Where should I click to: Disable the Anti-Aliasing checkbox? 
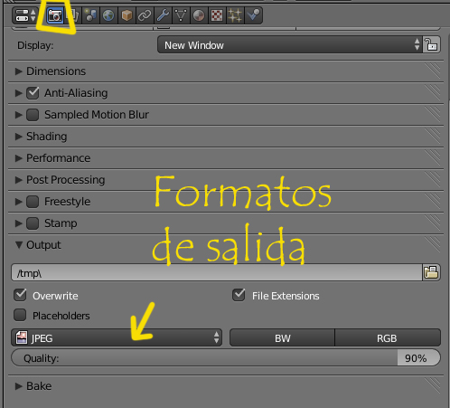click(33, 93)
